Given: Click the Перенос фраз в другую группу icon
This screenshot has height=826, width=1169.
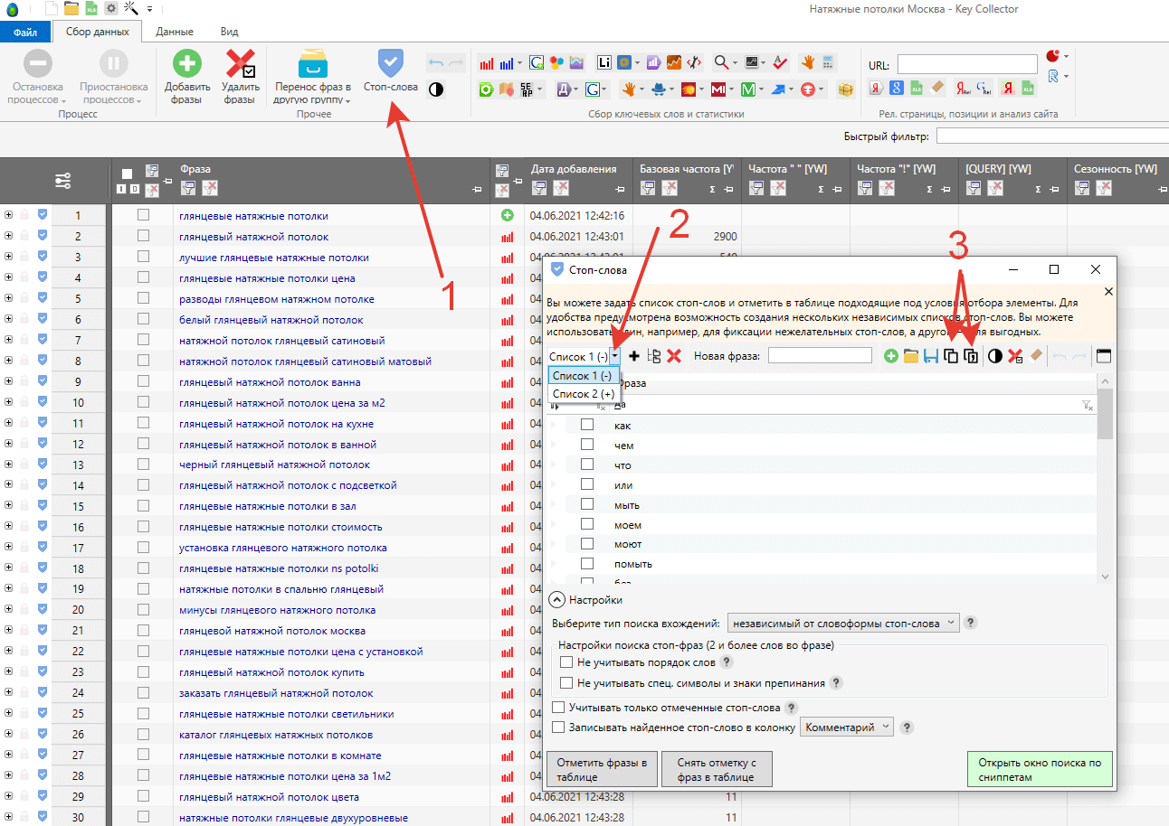Looking at the screenshot, I should point(312,64).
